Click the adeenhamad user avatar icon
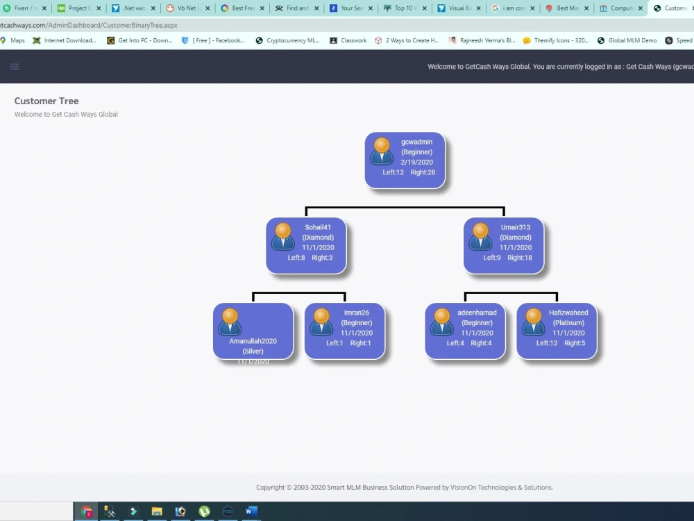The image size is (694, 521). pyautogui.click(x=441, y=322)
